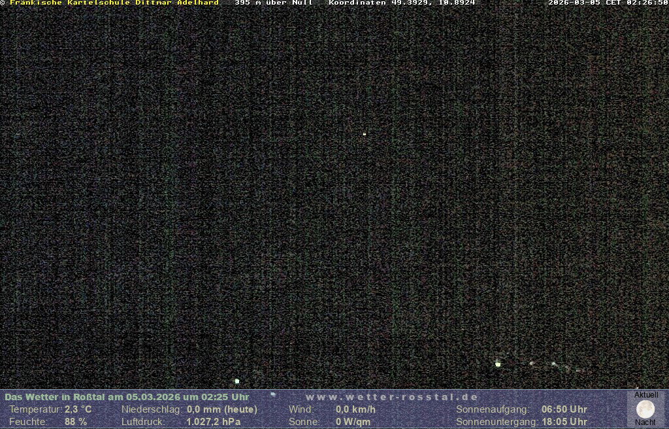This screenshot has height=429, width=669.
Task: Click the 'Aktuell' label above the moon
Action: click(x=646, y=395)
